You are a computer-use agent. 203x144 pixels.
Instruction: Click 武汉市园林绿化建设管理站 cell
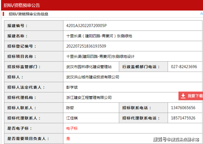tap(89, 67)
